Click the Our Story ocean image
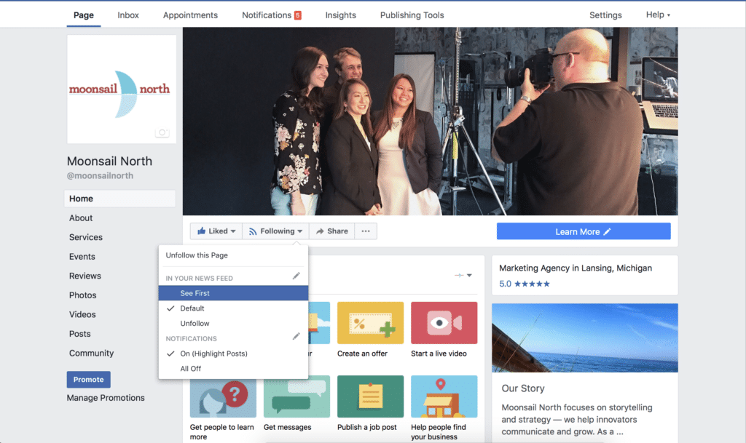The image size is (746, 443). [x=585, y=338]
